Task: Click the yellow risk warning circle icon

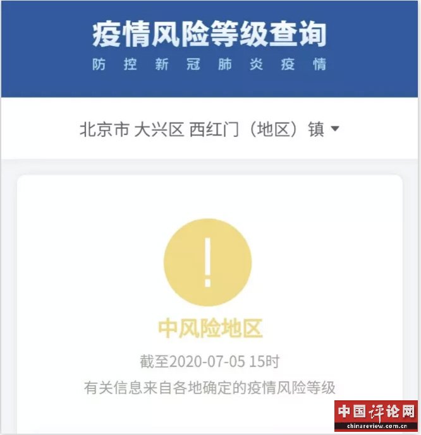Action: point(208,263)
